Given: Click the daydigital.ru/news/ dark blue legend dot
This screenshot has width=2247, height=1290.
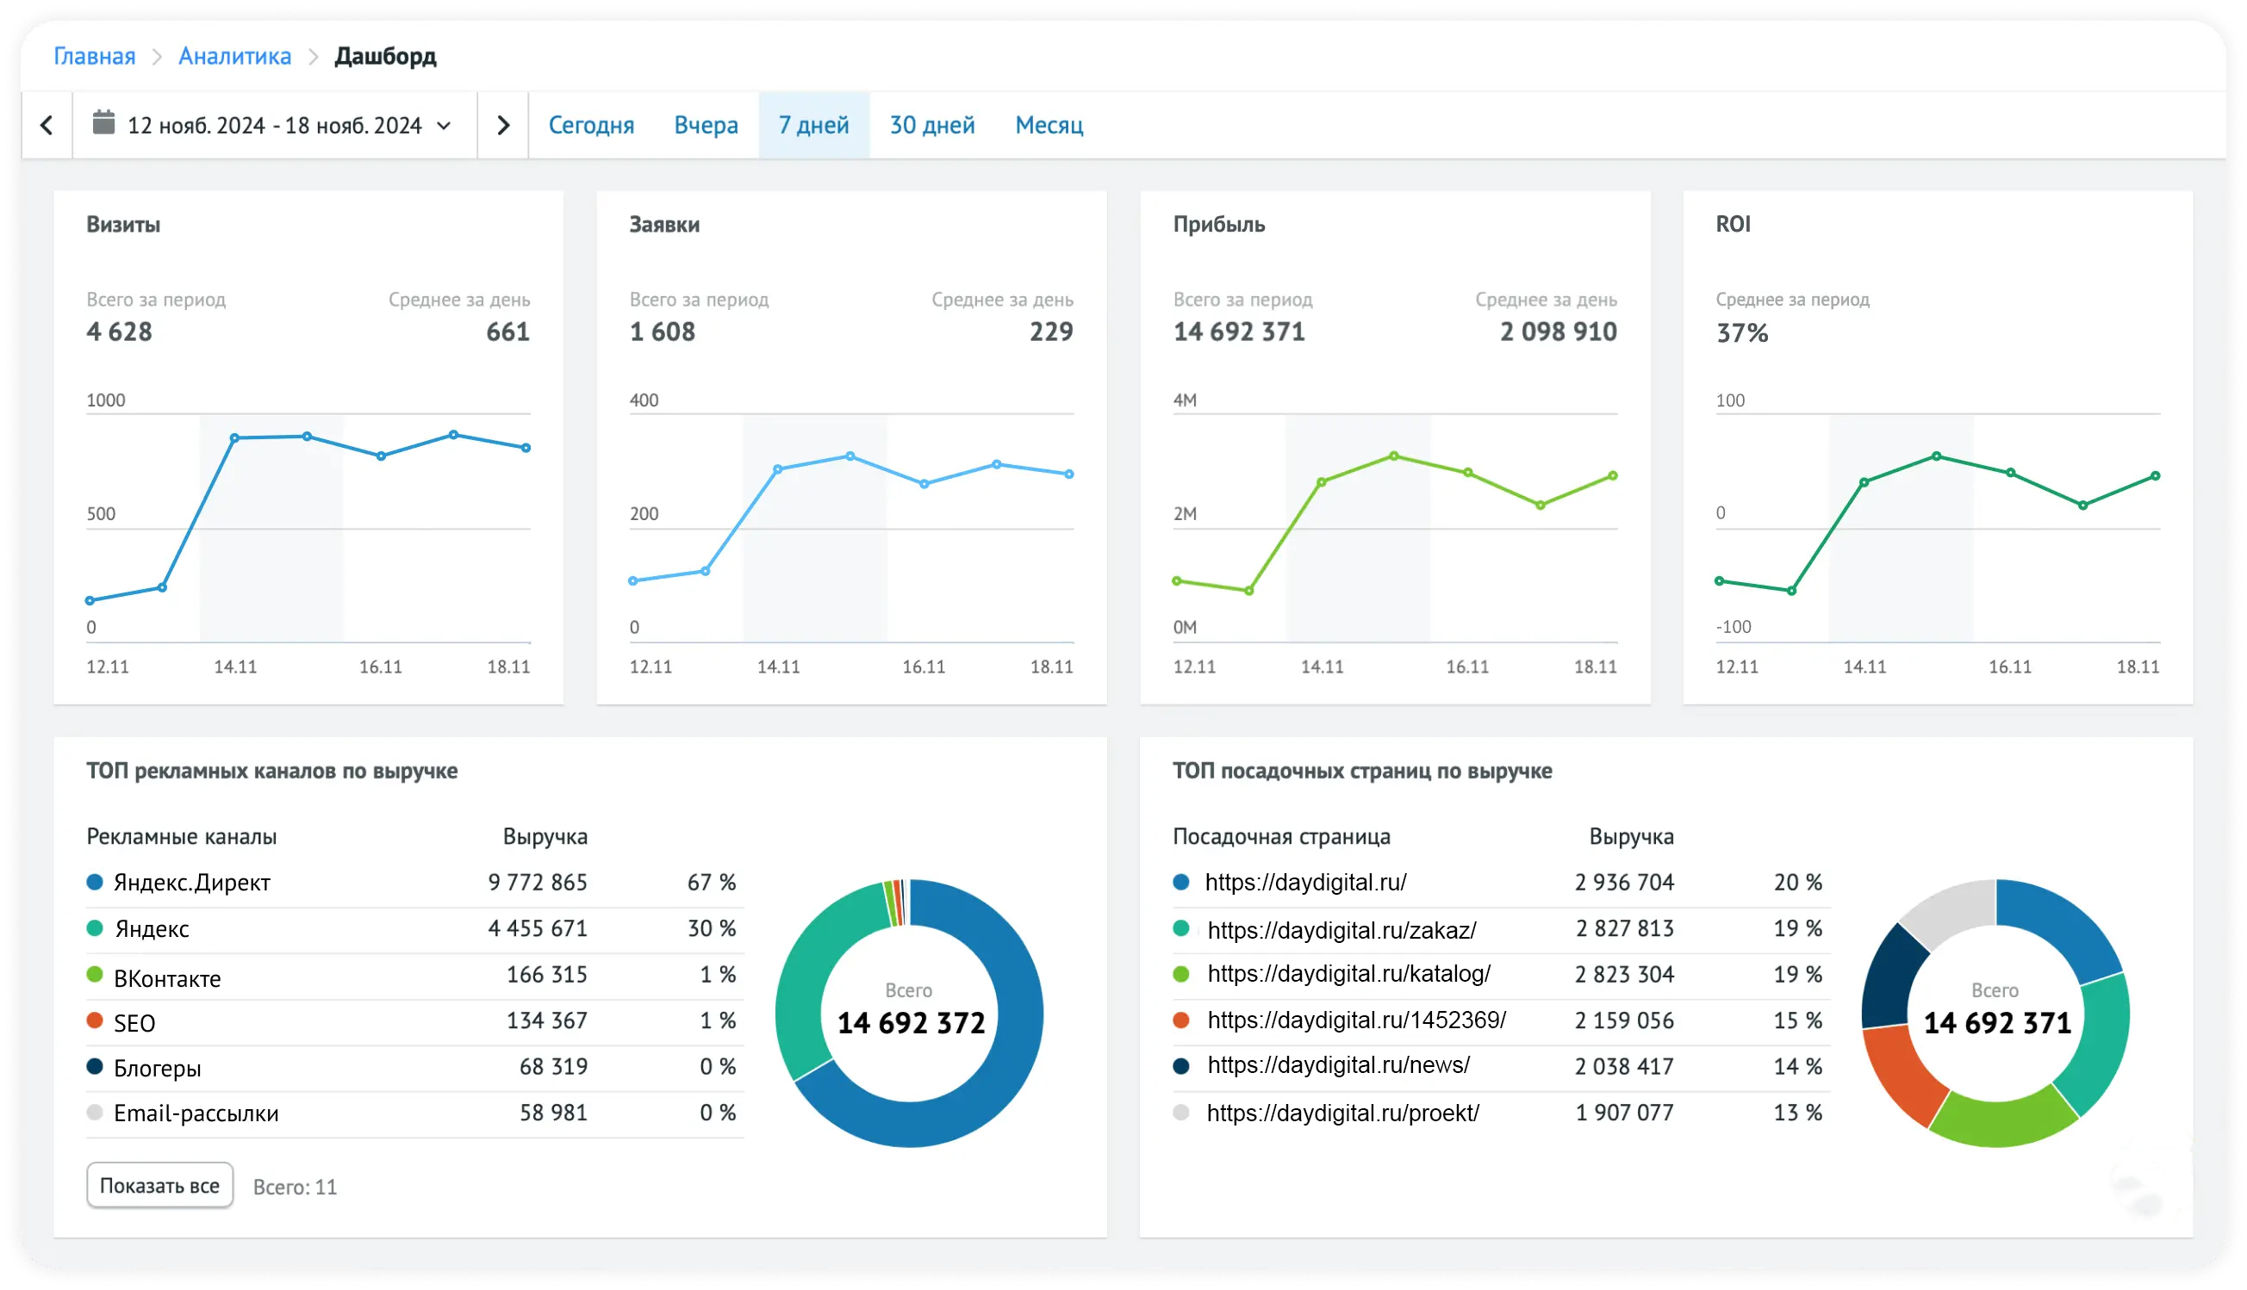Looking at the screenshot, I should tap(1180, 1066).
